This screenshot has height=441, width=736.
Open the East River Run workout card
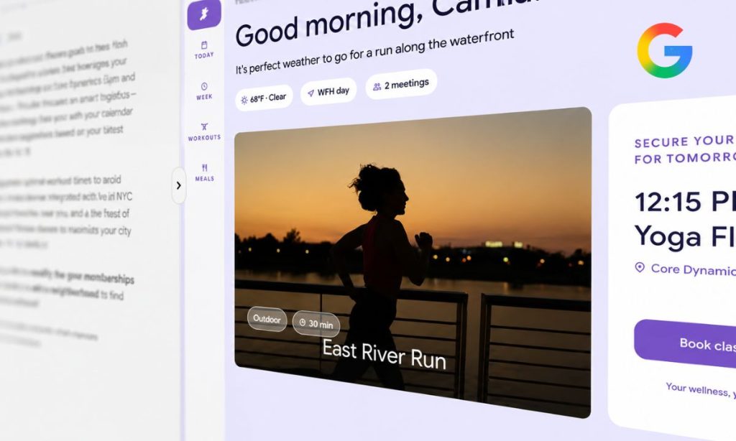(x=413, y=261)
